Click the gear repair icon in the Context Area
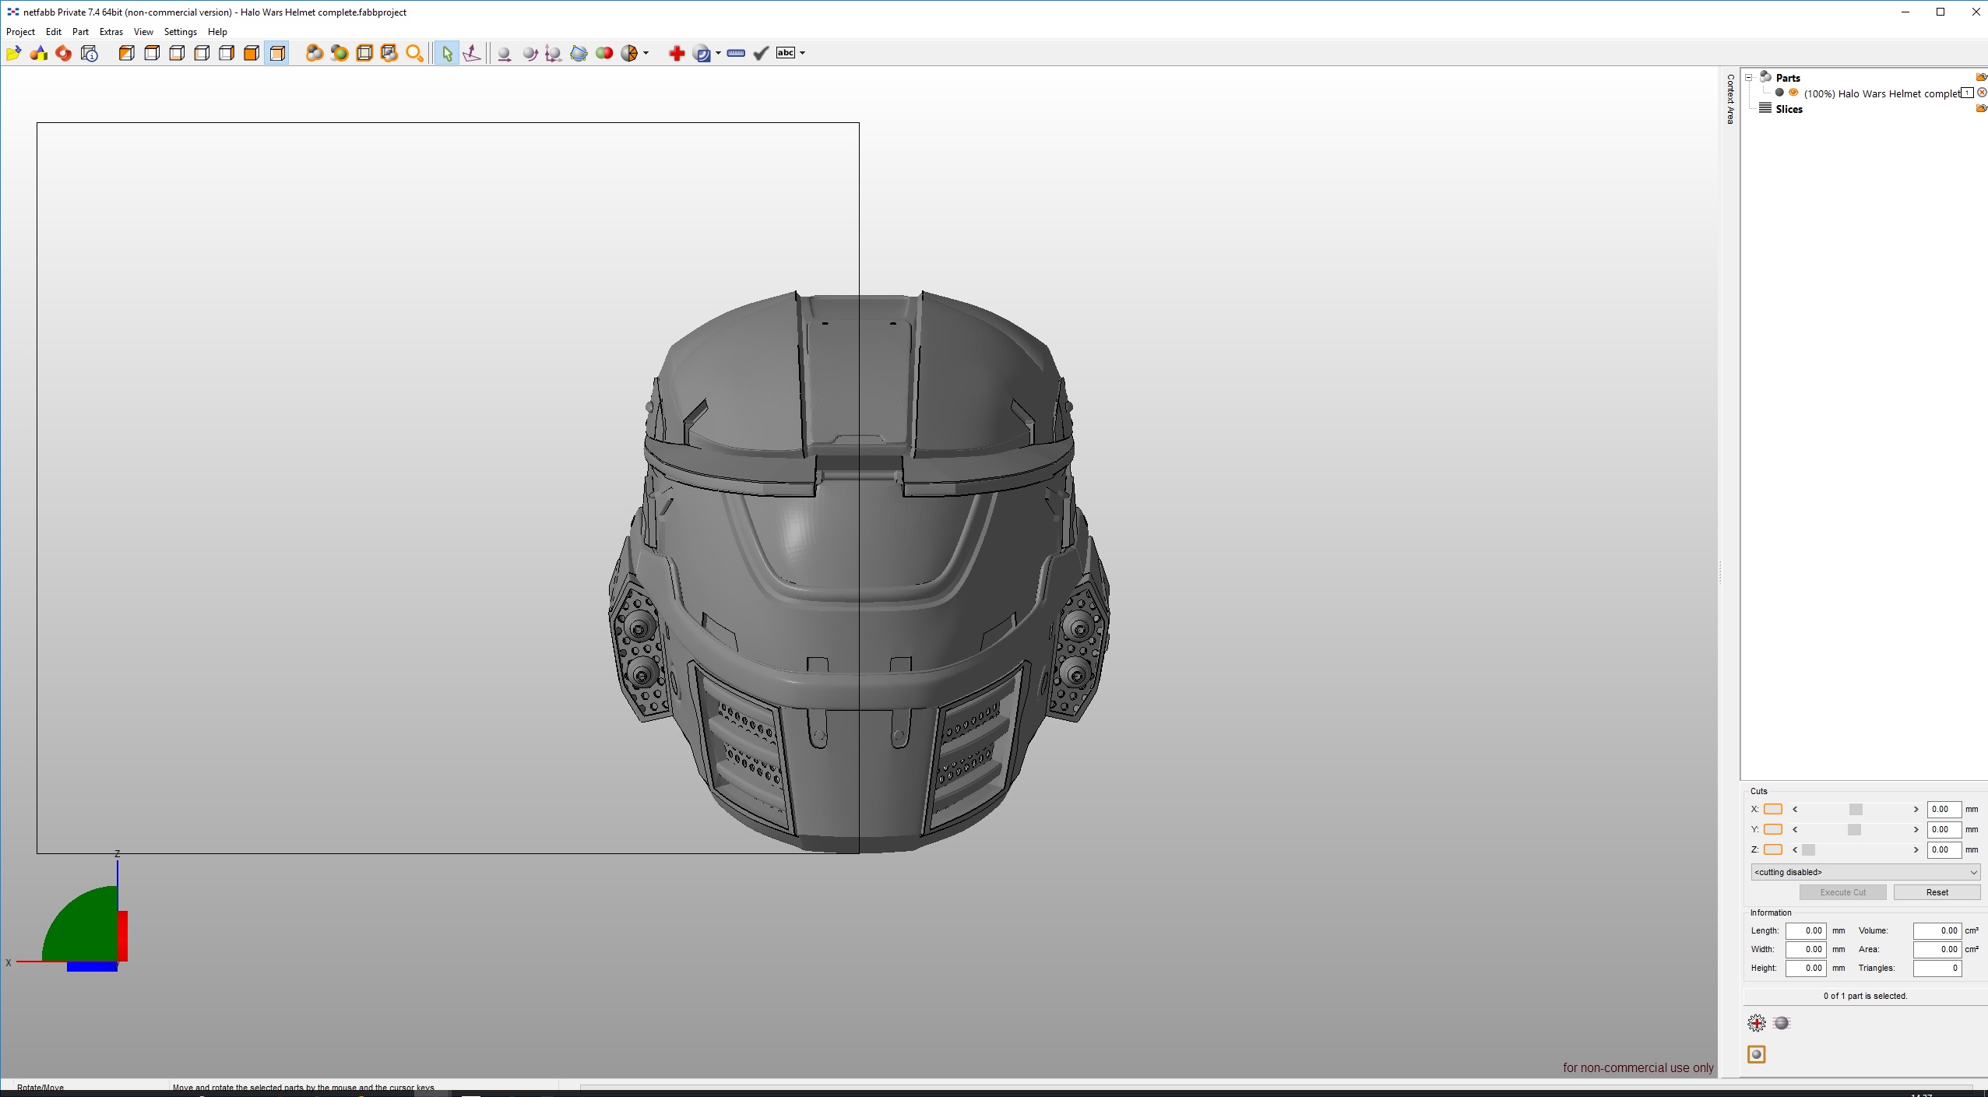Screen dimensions: 1988x1097 [x=1756, y=1023]
